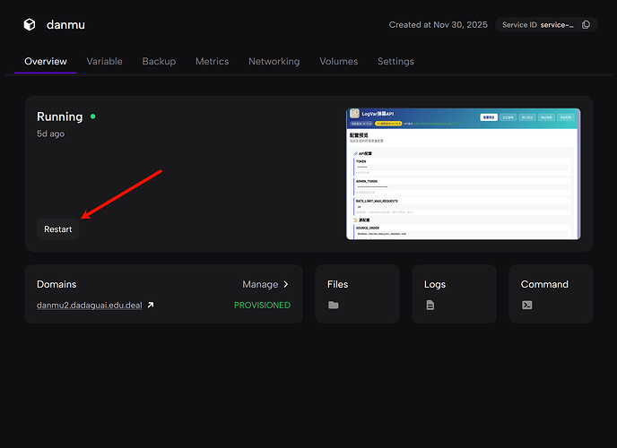
Task: Click the cube icon beside danmu title
Action: click(x=30, y=25)
